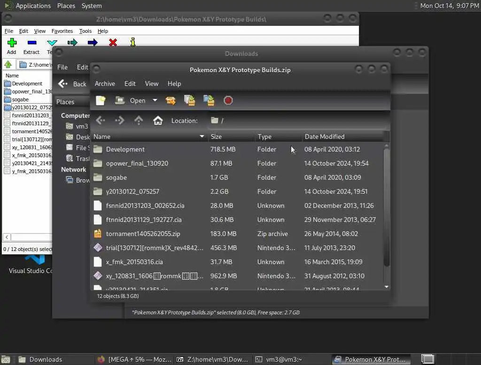
Task: Select the y20130122_075257 folder in archive
Action: click(237, 191)
